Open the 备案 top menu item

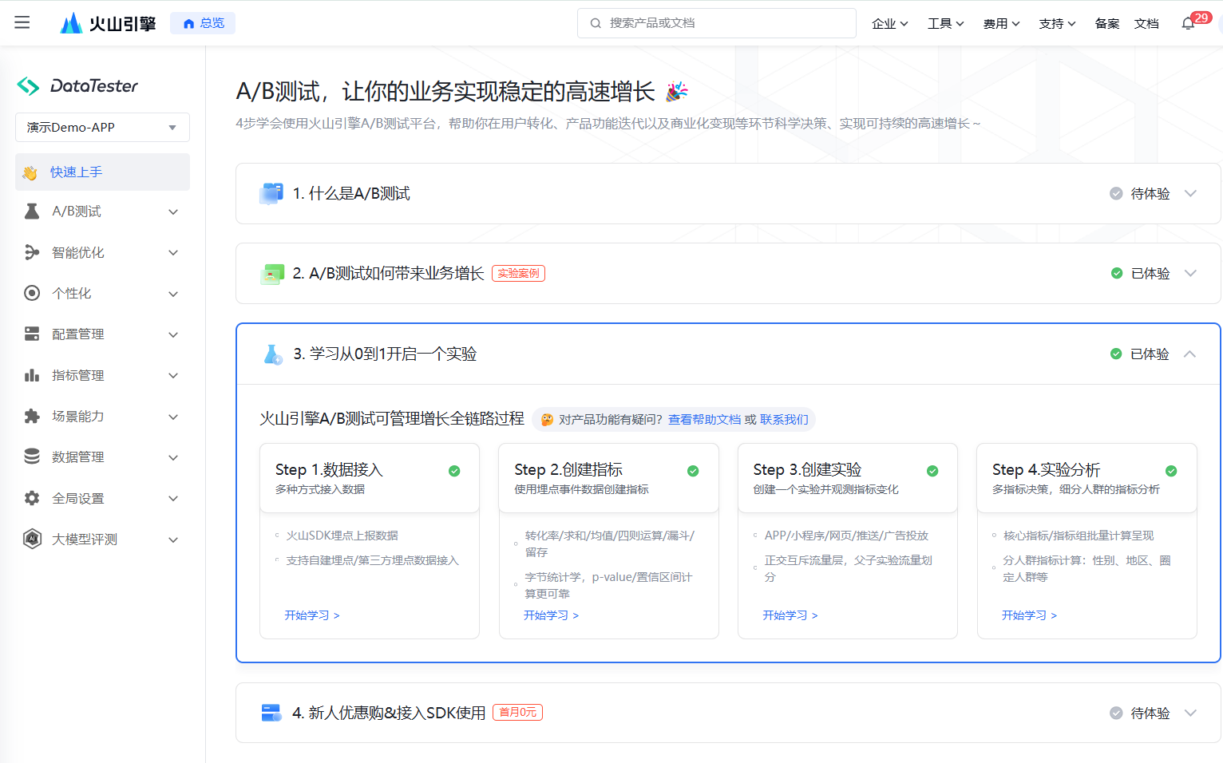pyautogui.click(x=1107, y=24)
